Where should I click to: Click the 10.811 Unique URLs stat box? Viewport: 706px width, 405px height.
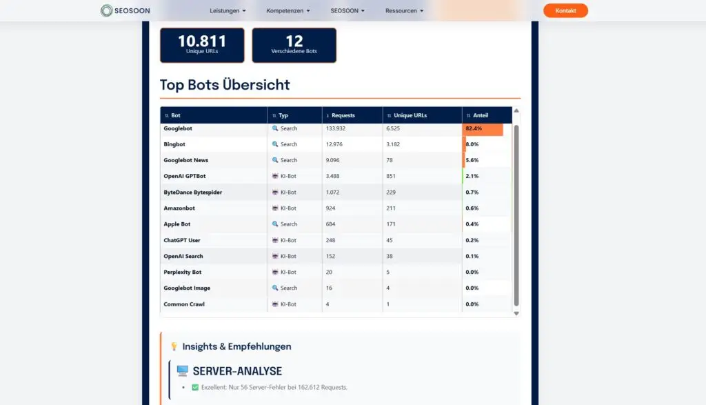pos(201,45)
